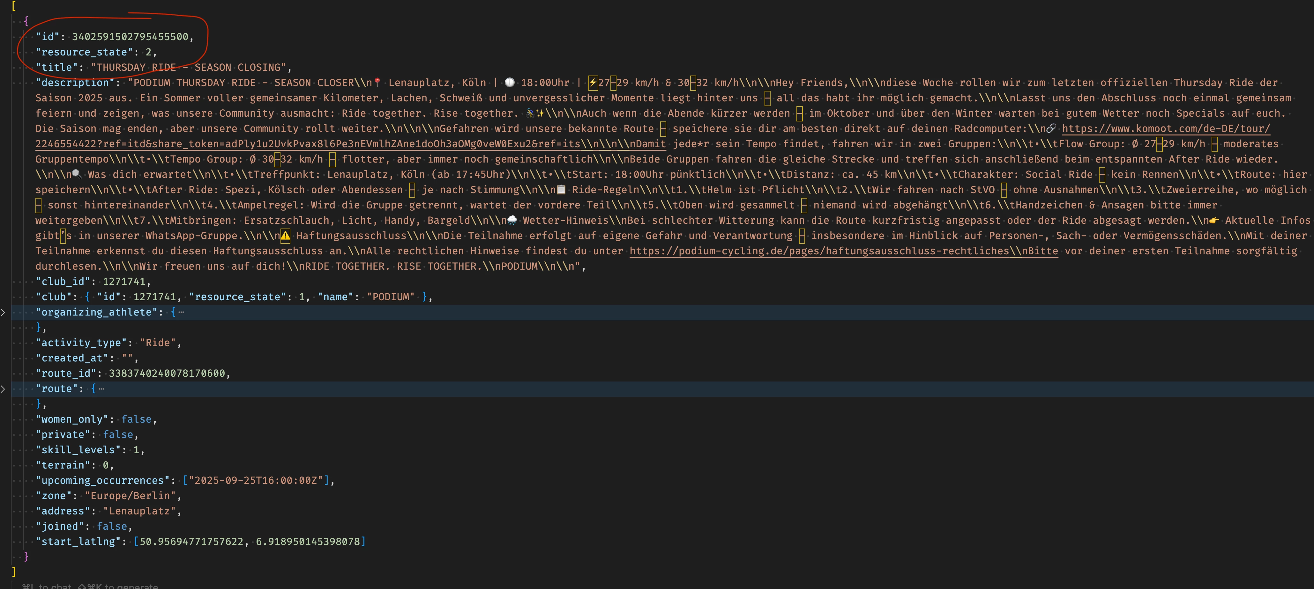Click the clipboard emoji before Ride-Regeln

561,190
